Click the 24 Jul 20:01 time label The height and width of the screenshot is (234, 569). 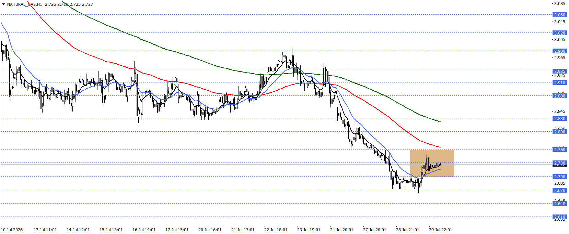[x=341, y=230]
